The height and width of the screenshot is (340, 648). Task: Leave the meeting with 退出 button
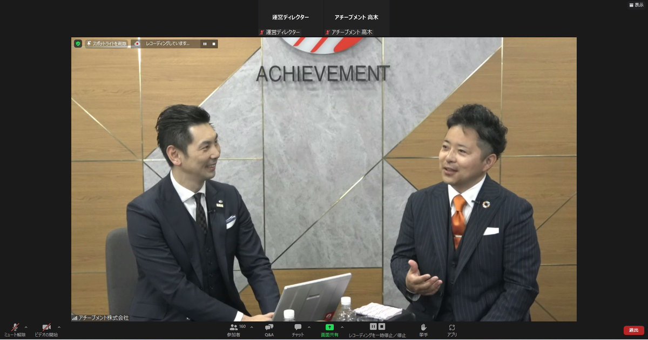[633, 330]
